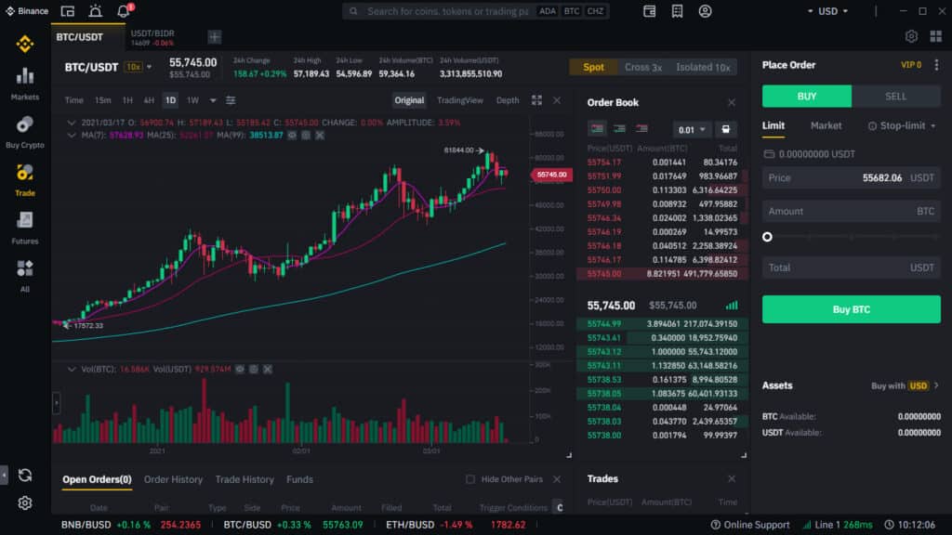The width and height of the screenshot is (952, 535).
Task: Expand the chart to fullscreen
Action: (536, 100)
